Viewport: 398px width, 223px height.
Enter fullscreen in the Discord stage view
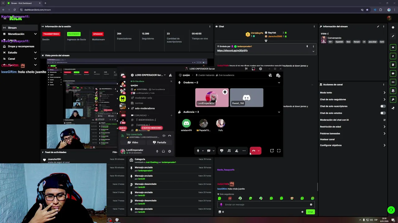coord(279,151)
